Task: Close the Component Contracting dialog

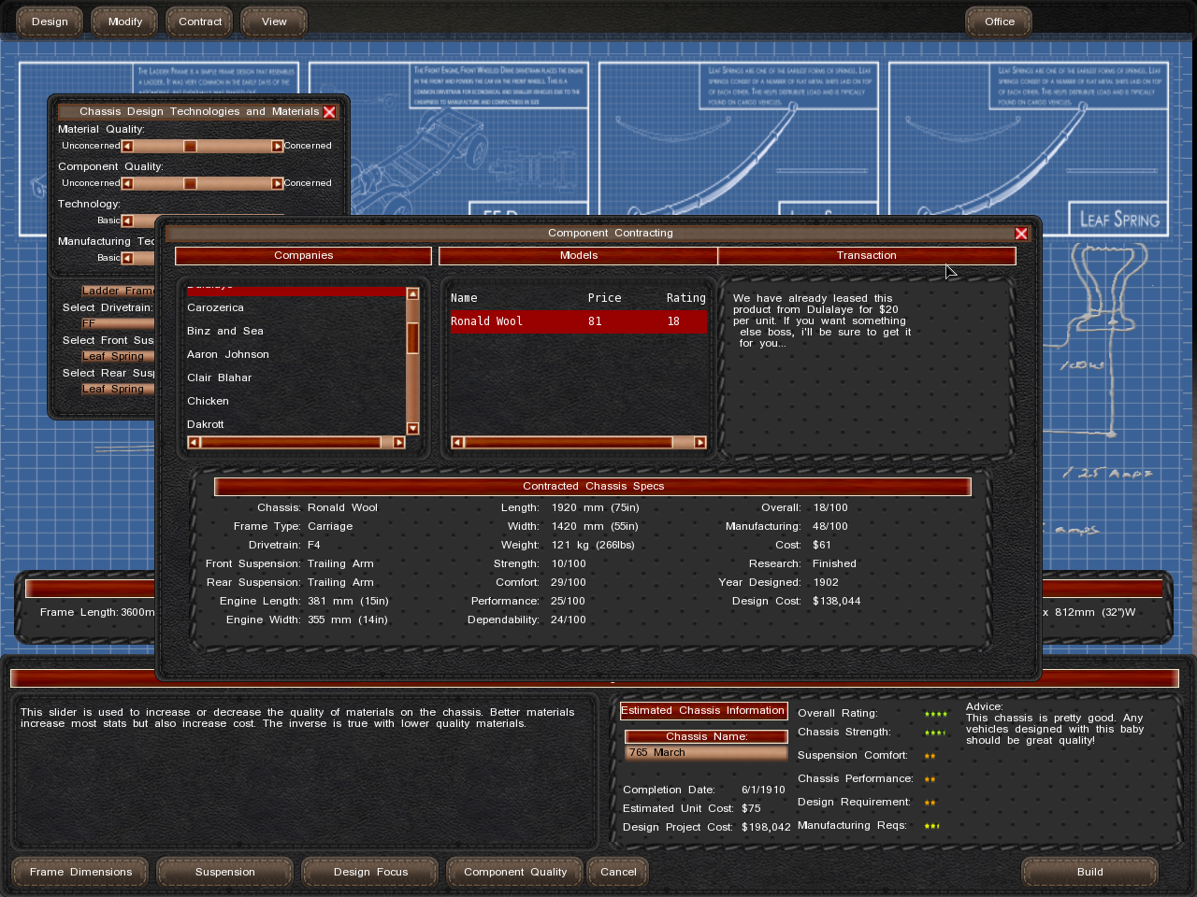Action: click(1021, 234)
